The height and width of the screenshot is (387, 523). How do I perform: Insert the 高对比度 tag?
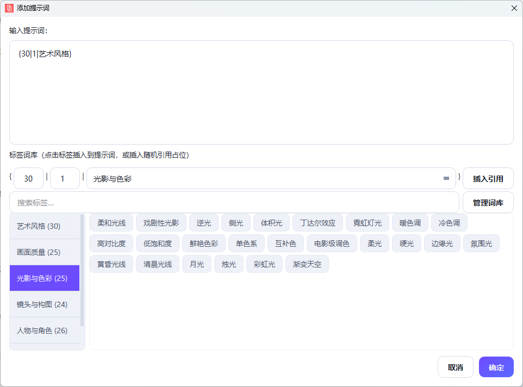111,244
